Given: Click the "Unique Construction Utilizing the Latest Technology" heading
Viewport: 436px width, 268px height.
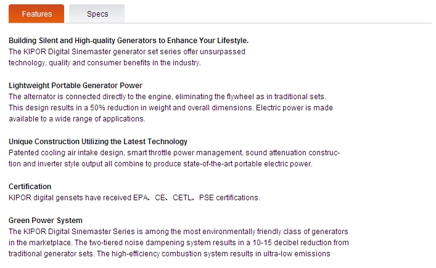Looking at the screenshot, I should pos(98,142).
